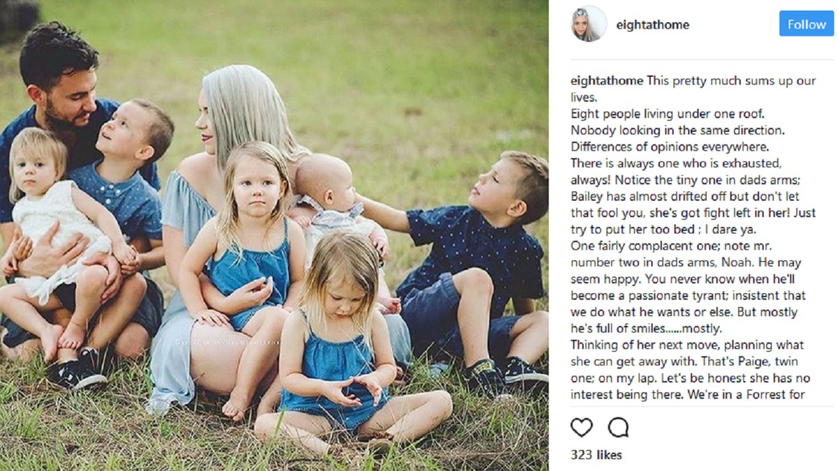Open comments via the speech bubble icon
Screen dimensions: 838x471
coord(618,427)
